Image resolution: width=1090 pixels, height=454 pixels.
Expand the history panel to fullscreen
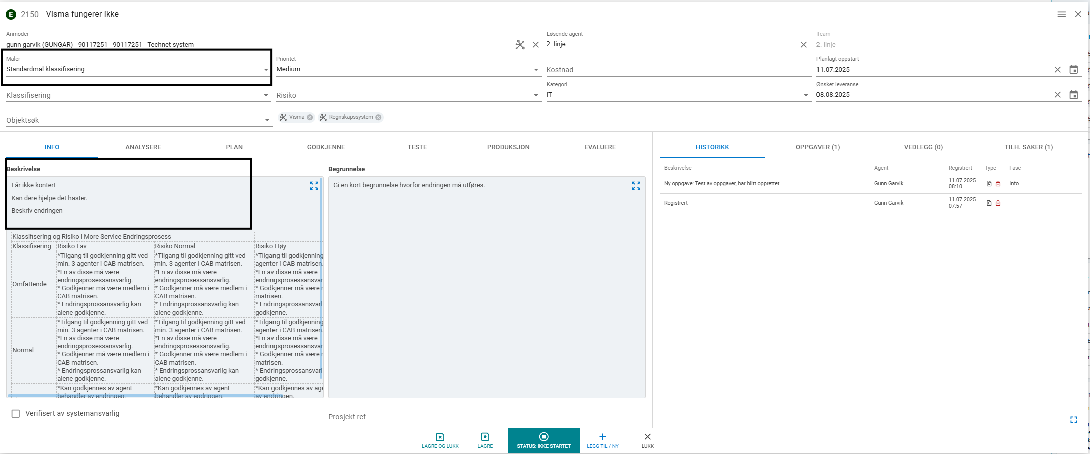1074,420
